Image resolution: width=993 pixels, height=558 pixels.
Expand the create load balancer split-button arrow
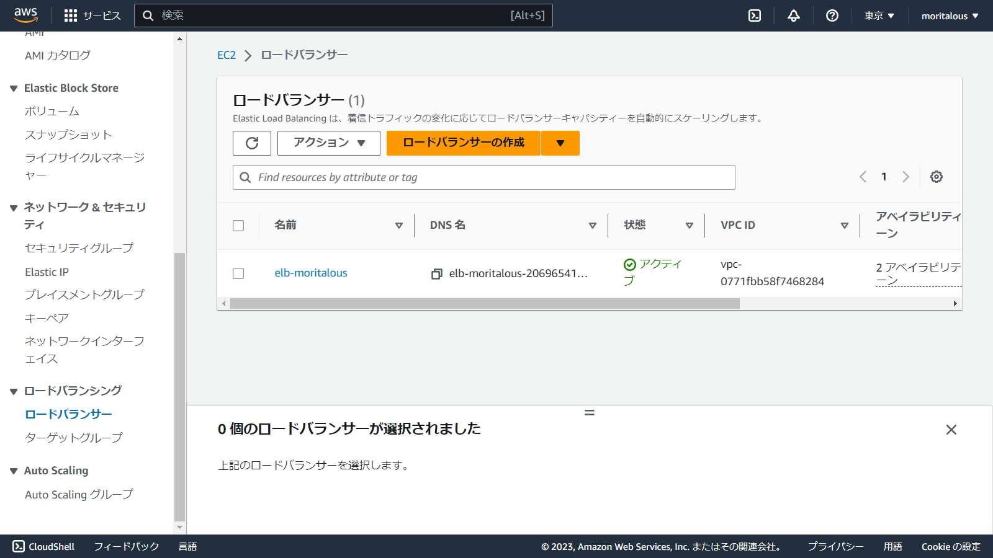click(x=560, y=143)
